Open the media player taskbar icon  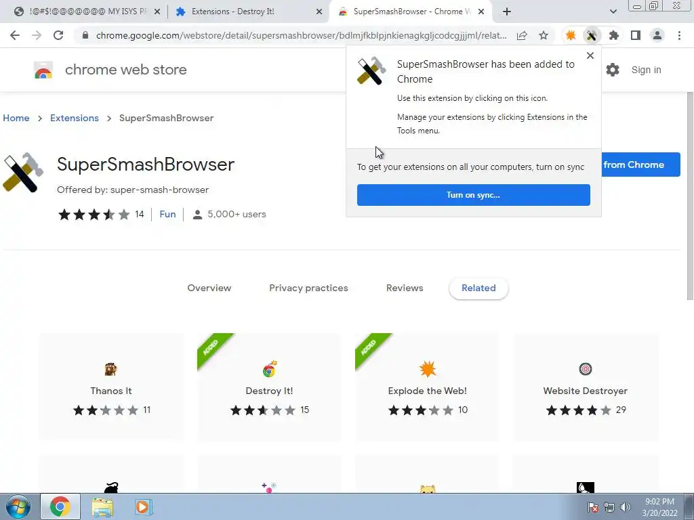(x=143, y=506)
